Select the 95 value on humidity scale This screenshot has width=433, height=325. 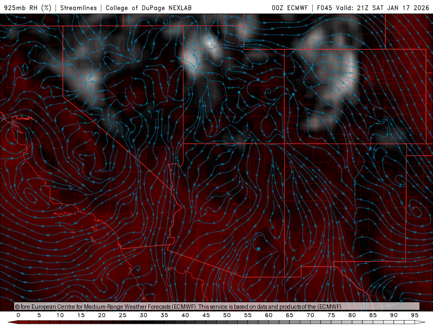415,315
